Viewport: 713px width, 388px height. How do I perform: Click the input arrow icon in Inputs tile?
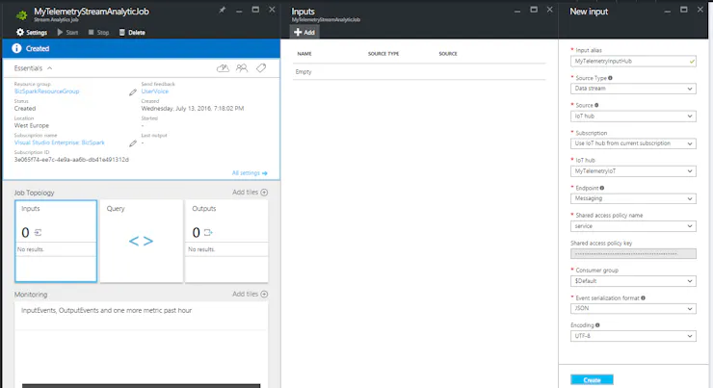39,233
